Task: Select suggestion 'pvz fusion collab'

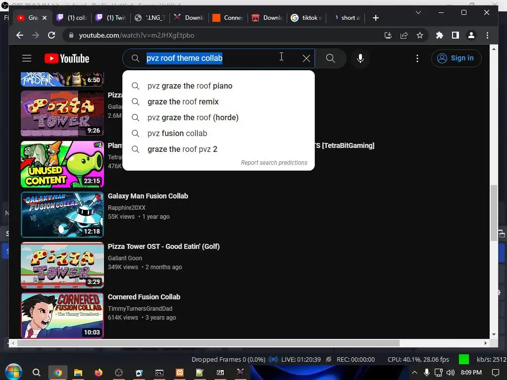Action: (x=218, y=134)
